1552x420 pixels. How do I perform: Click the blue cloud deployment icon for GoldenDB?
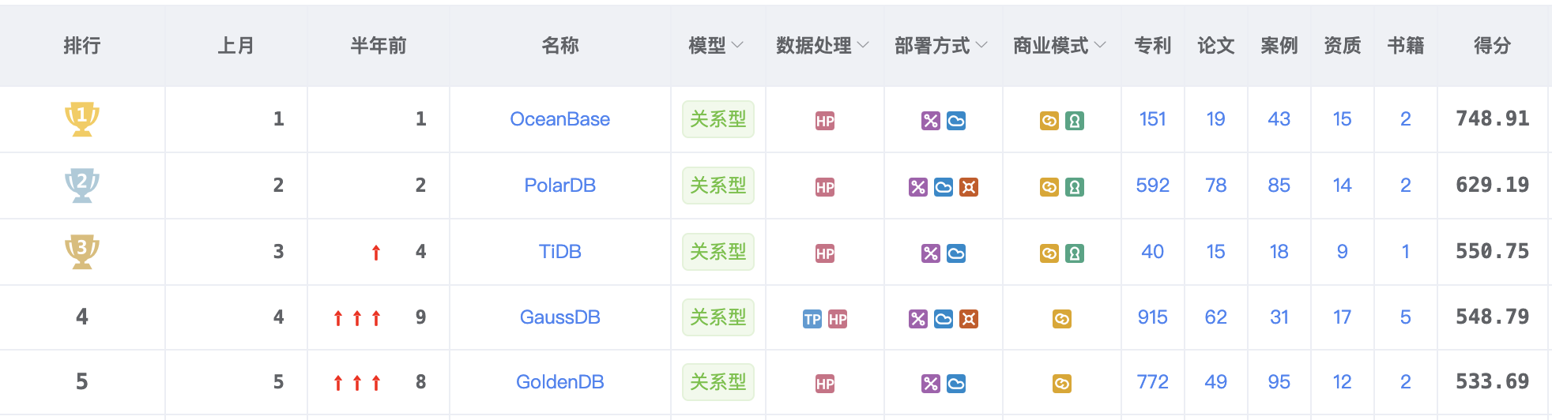click(955, 384)
